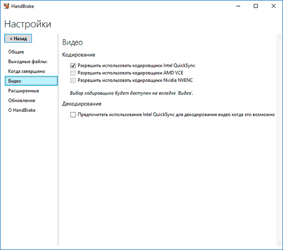
Task: Select the 'Видео' settings section
Action: 31,81
